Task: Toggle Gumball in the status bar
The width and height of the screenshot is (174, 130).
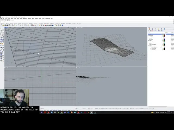Action: (x=60, y=110)
